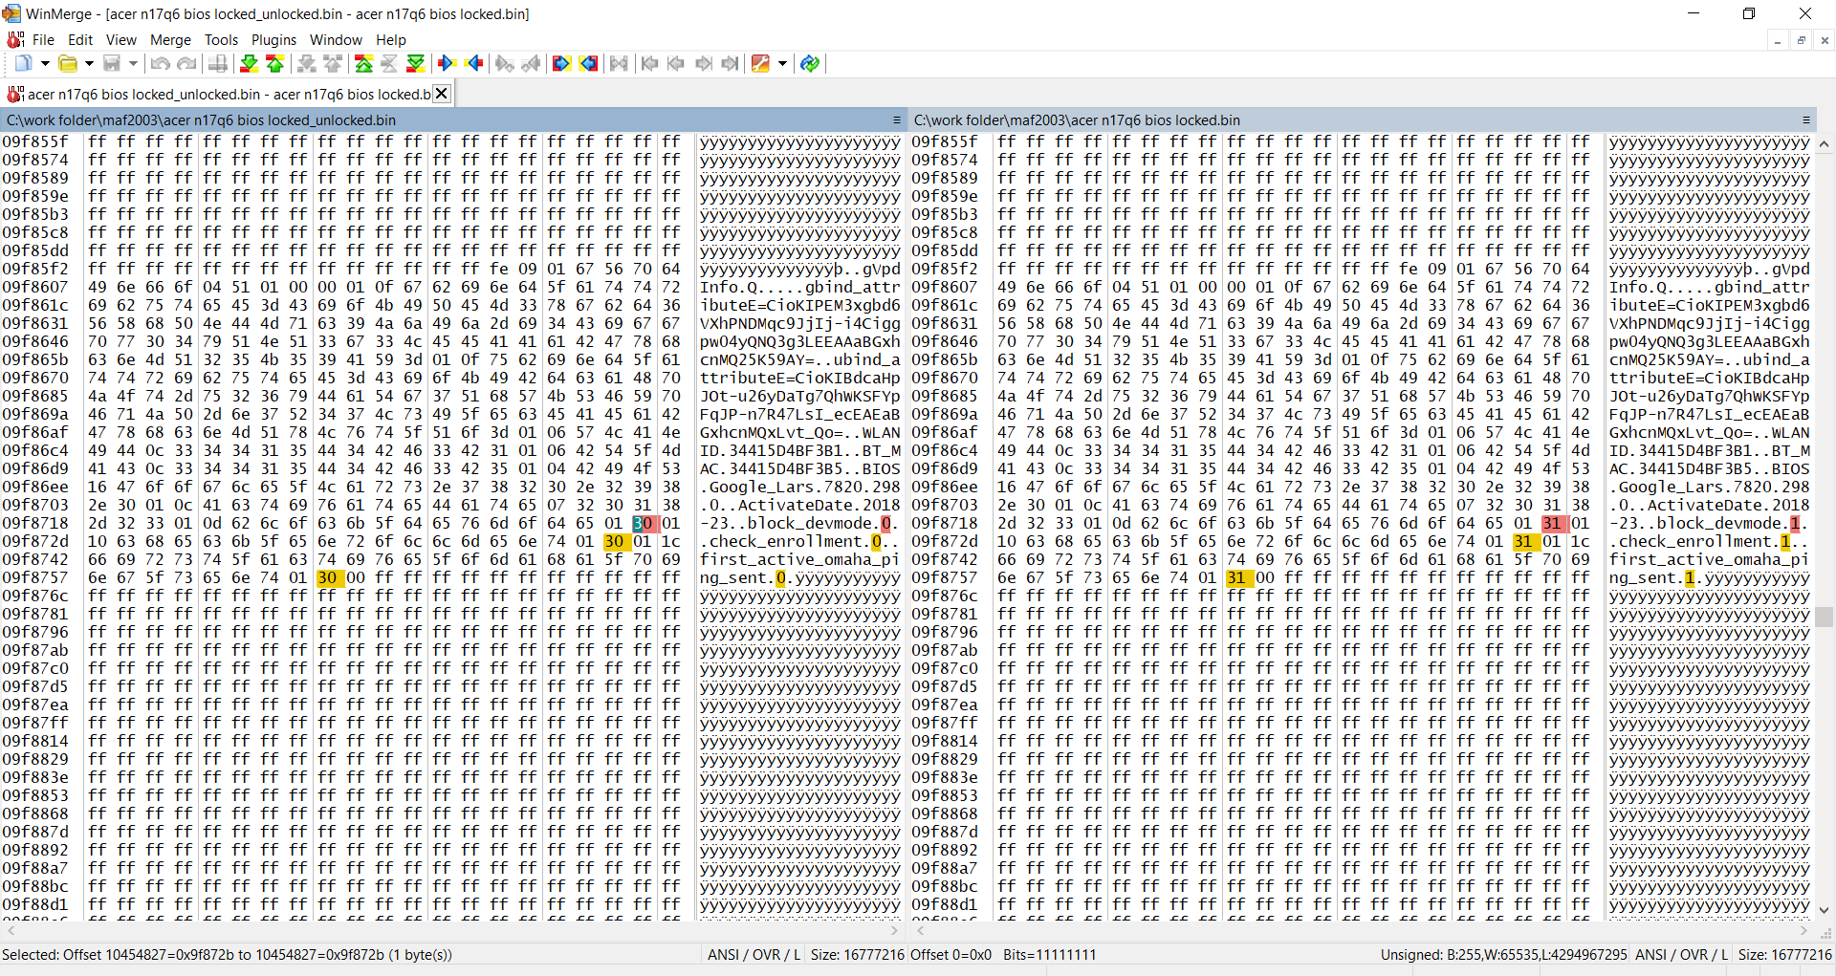
Task: Jump to the Next Difference (green down arrow)
Action: pos(249,64)
